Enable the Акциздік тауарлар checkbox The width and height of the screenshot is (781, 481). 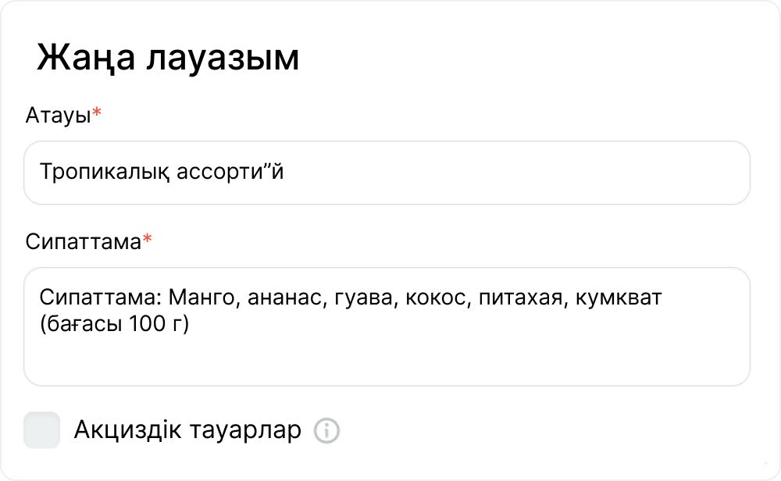tap(42, 430)
